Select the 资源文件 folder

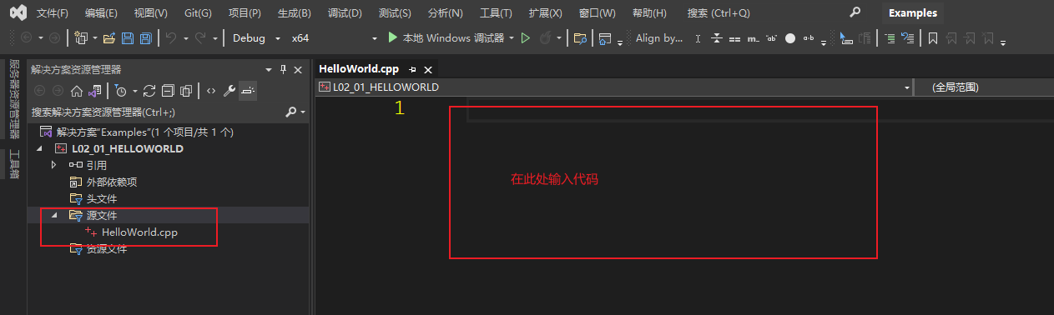(x=107, y=248)
